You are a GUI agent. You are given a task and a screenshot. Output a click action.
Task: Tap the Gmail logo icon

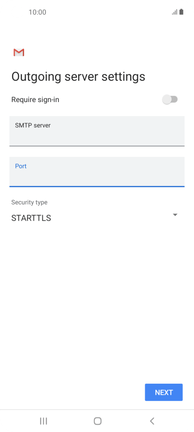pos(19,52)
